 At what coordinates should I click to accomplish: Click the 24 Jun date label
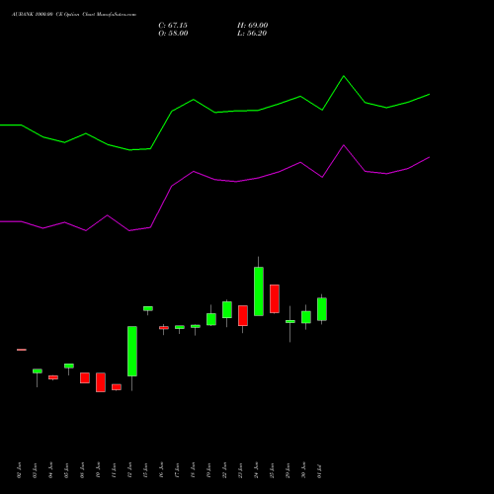tap(256, 470)
